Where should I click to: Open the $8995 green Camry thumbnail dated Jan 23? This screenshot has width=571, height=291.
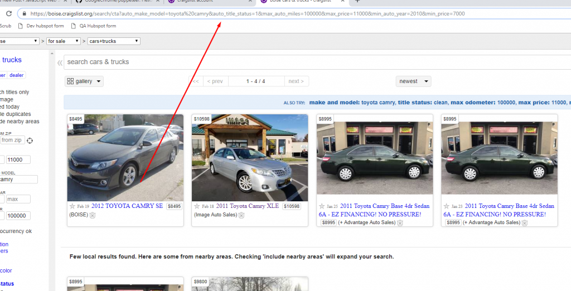coord(499,158)
